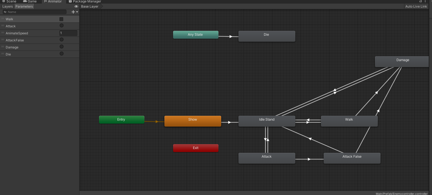Screen dimensions: 432x195
Task: Fire the Die trigger radio button
Action: point(62,54)
